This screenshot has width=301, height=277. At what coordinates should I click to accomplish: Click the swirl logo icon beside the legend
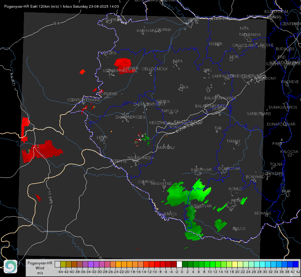click(x=10, y=267)
